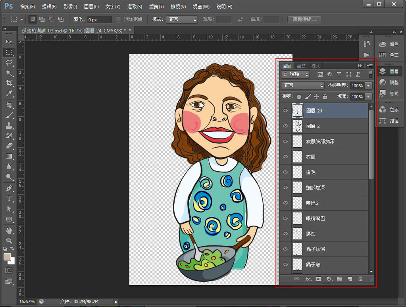Click the 調整邊緣... button
406x307 pixels.
pos(304,19)
